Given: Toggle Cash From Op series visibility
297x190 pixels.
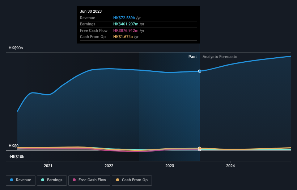Looking at the screenshot, I should tap(132, 180).
